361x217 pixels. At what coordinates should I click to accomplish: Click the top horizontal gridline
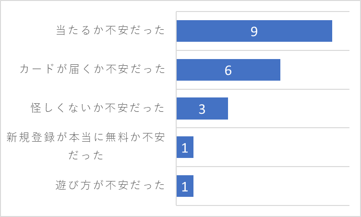(263, 12)
